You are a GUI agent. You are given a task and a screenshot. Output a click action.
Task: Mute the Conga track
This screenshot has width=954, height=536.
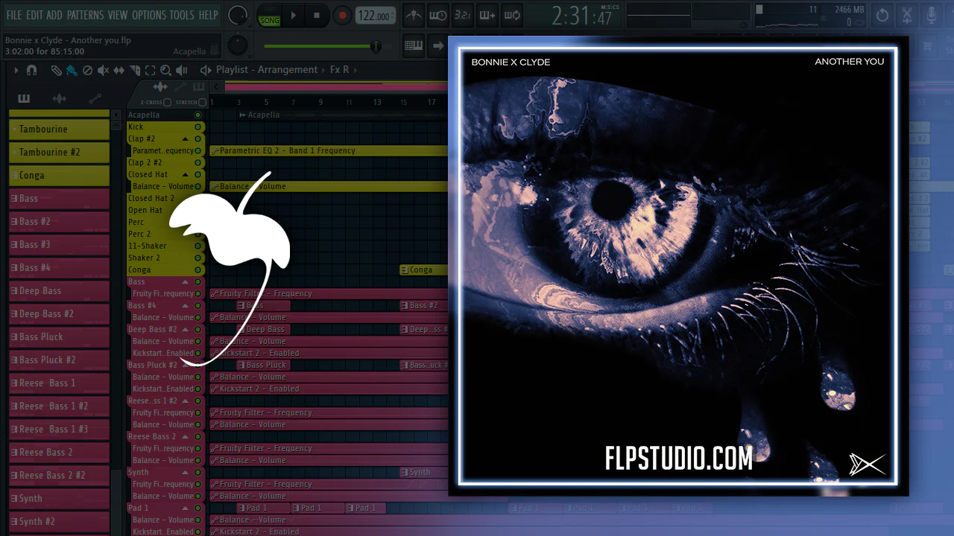coord(198,269)
